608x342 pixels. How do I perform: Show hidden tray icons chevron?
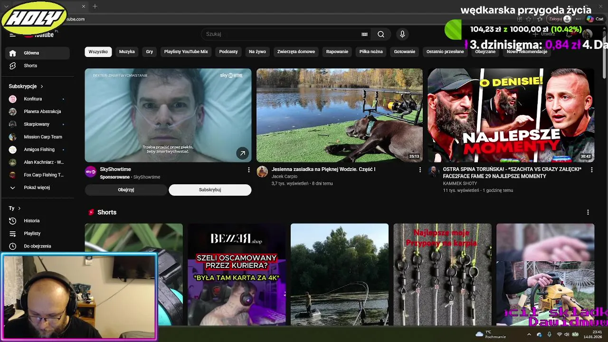coord(529,334)
